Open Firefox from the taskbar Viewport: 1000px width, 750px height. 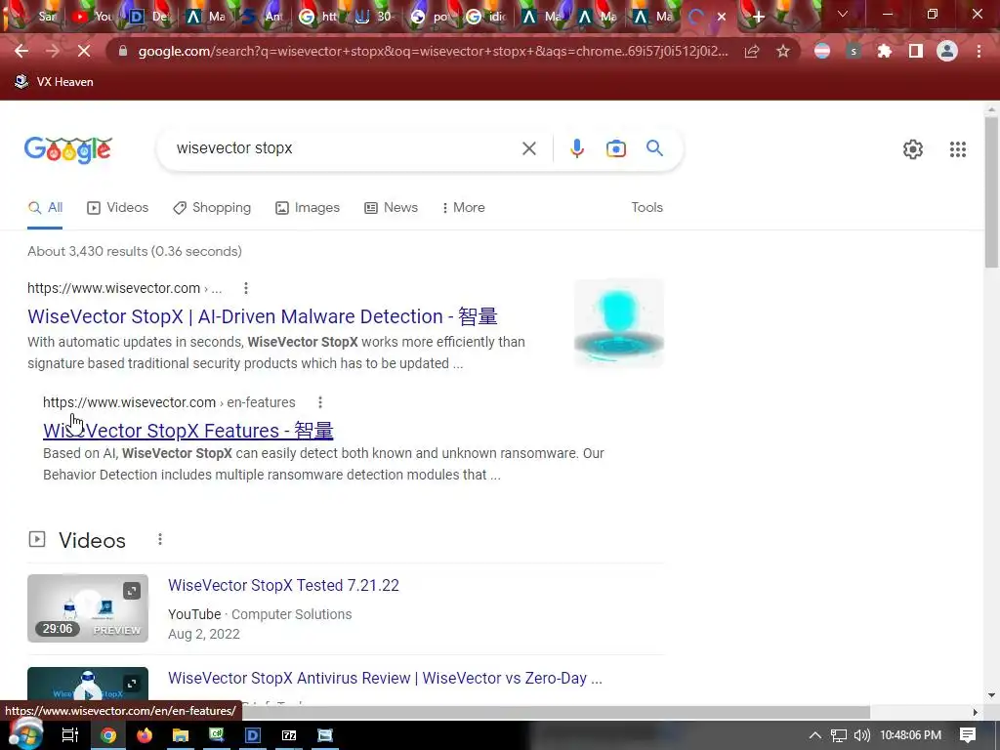tap(145, 735)
